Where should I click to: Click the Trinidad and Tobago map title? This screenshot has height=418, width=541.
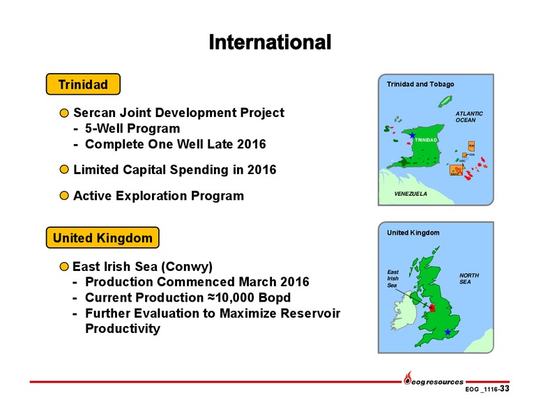point(420,84)
